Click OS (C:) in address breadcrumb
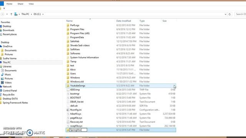Screen dimensions: 246x138 (x=37, y=14)
